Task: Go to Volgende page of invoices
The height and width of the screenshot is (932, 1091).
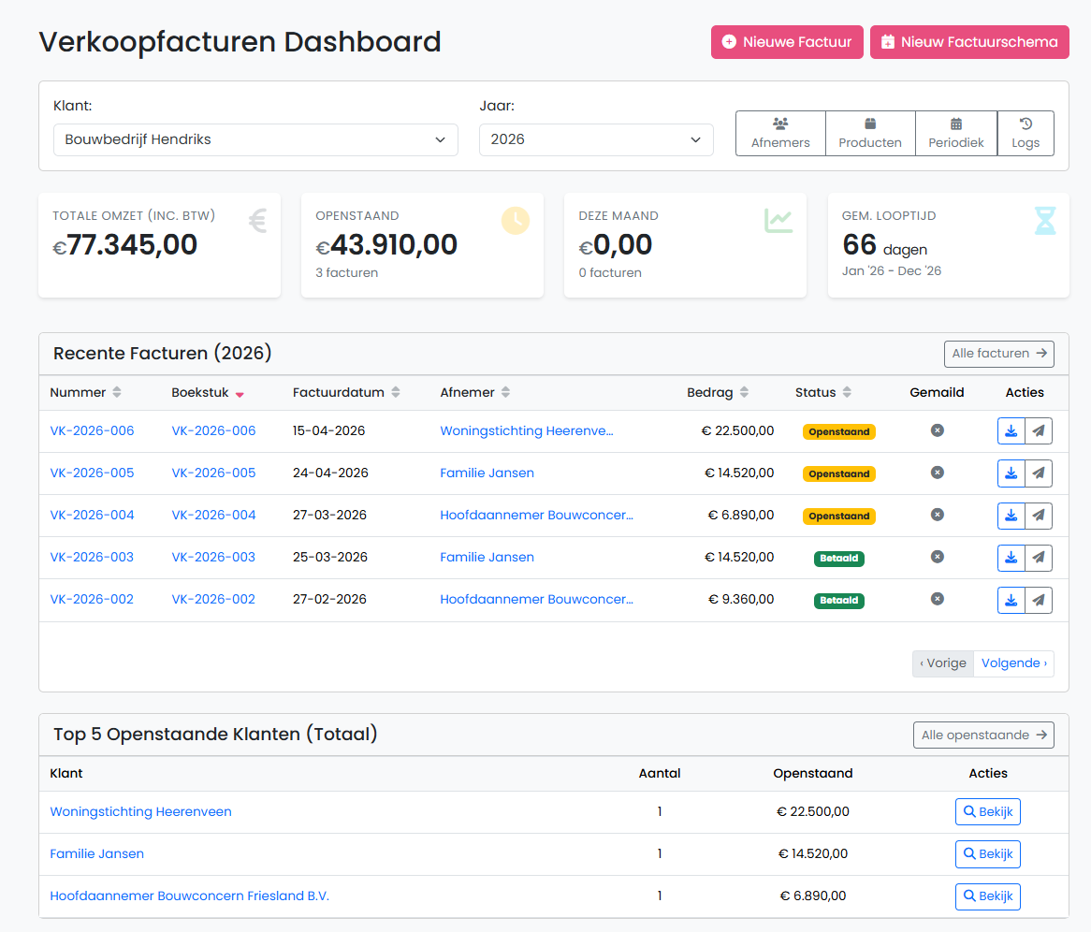Action: [x=1013, y=663]
